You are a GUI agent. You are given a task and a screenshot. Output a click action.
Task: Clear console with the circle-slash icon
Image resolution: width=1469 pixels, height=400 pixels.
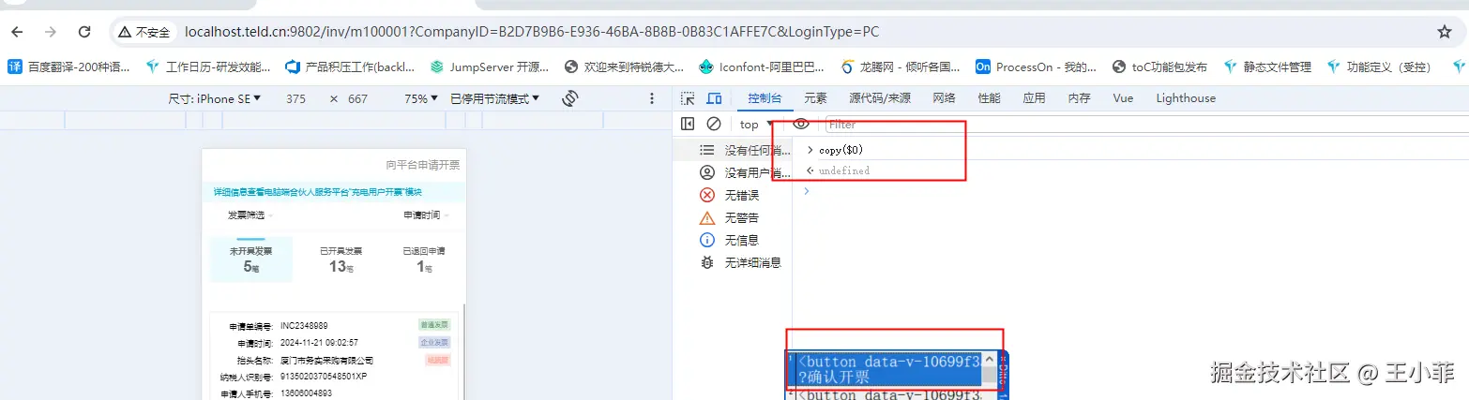[x=714, y=124]
